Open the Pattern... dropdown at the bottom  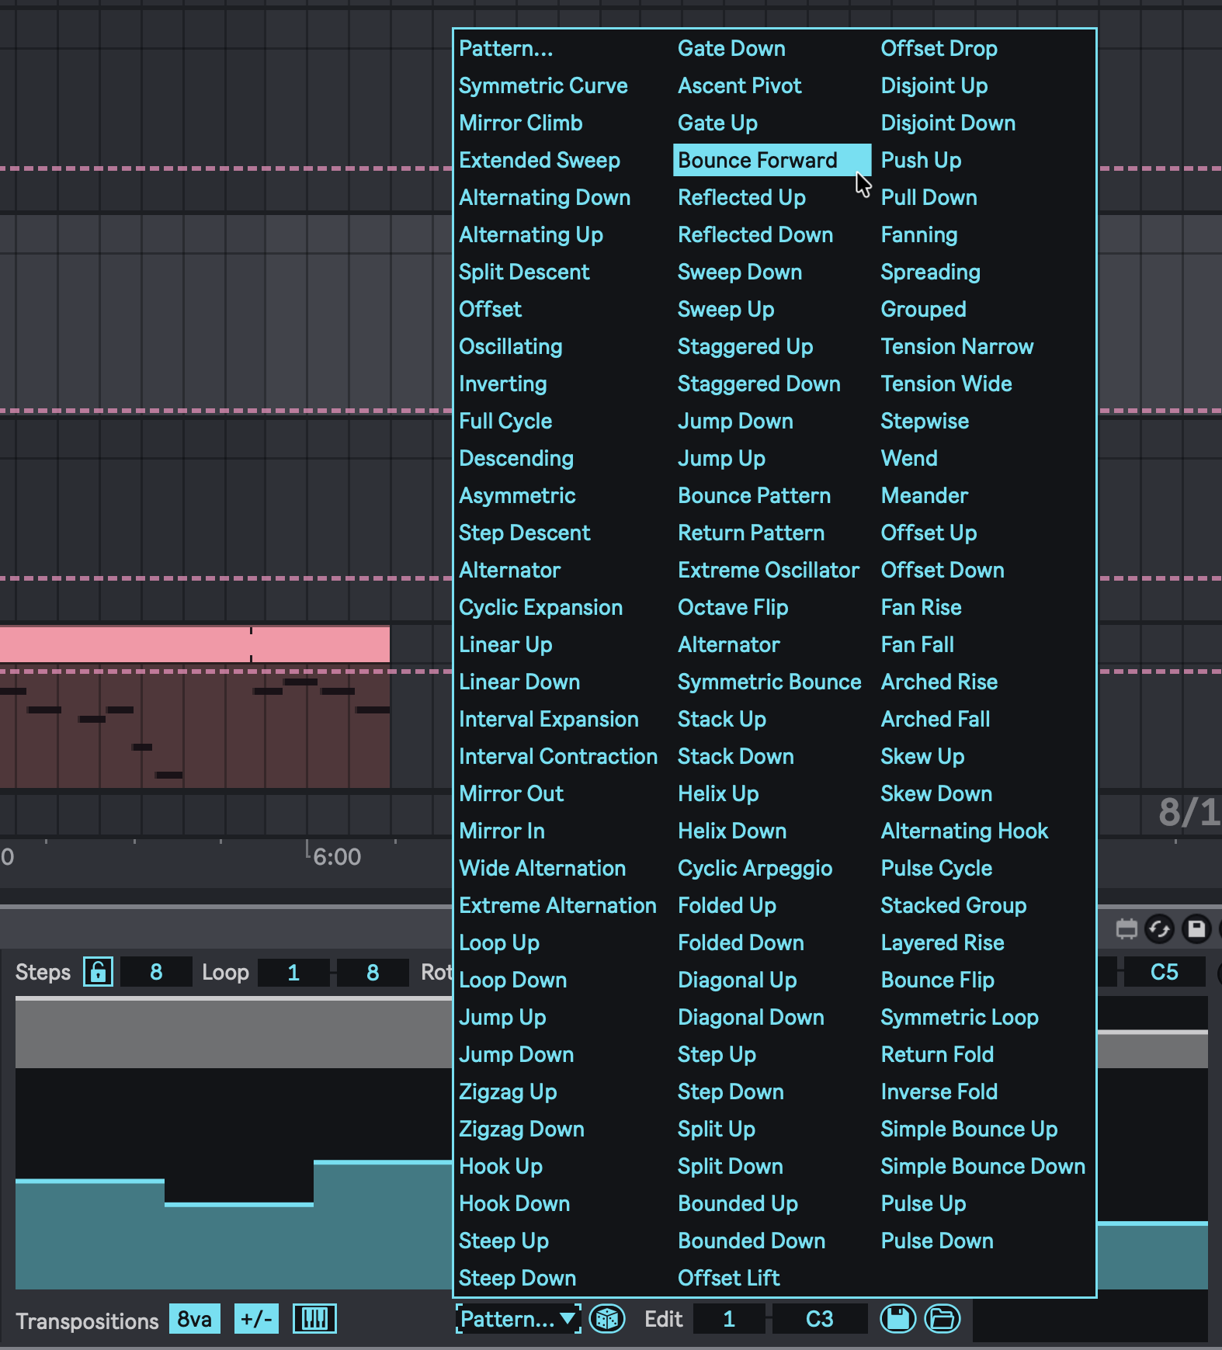tap(518, 1319)
